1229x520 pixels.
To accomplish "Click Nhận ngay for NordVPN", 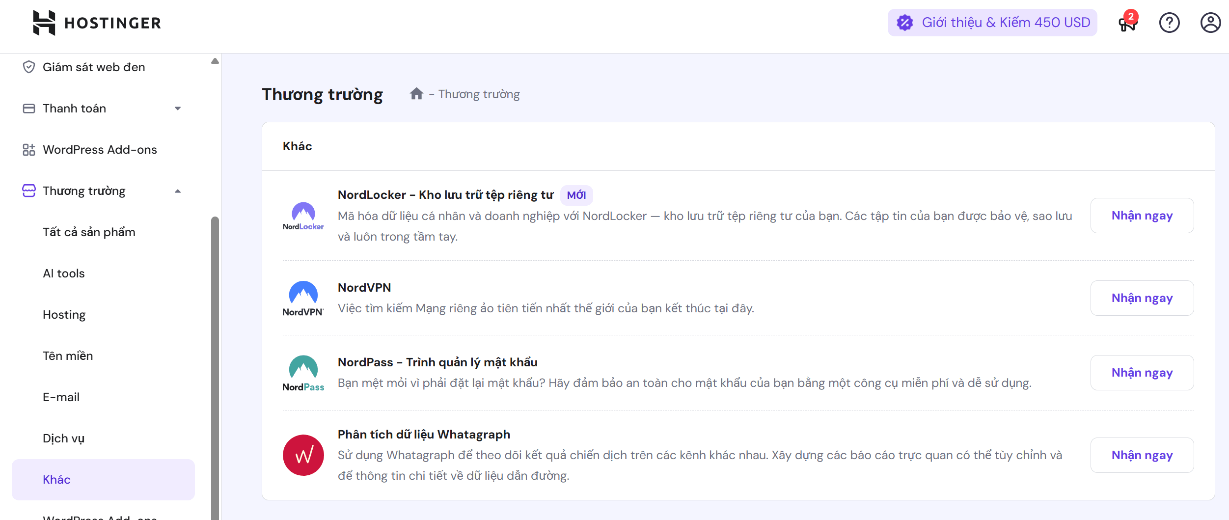I will pos(1142,298).
